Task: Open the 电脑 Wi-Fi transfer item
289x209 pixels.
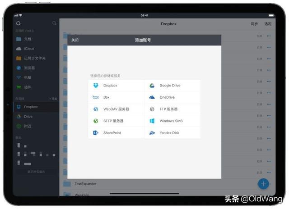Action: [x=36, y=77]
